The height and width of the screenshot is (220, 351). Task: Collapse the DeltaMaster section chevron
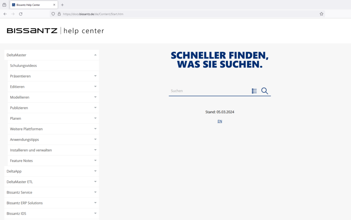pyautogui.click(x=95, y=55)
